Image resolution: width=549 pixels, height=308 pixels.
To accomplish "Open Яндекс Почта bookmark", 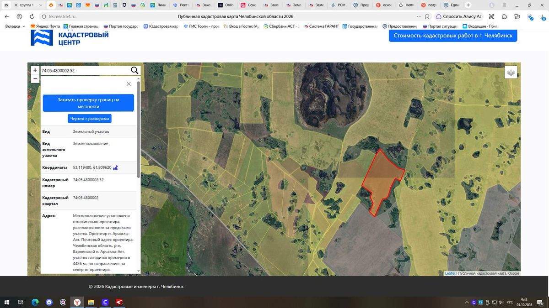I will 45,26.
